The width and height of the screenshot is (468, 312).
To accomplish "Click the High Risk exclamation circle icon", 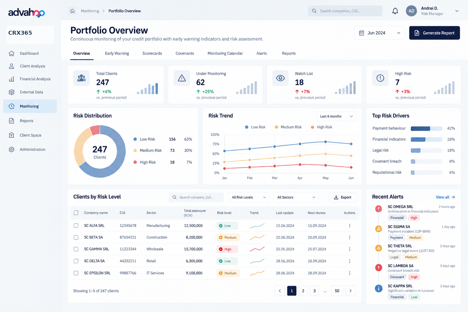I will pos(380,78).
